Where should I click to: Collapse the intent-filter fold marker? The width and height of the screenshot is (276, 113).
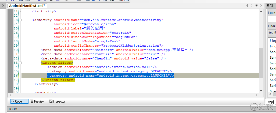pyautogui.click(x=20, y=63)
